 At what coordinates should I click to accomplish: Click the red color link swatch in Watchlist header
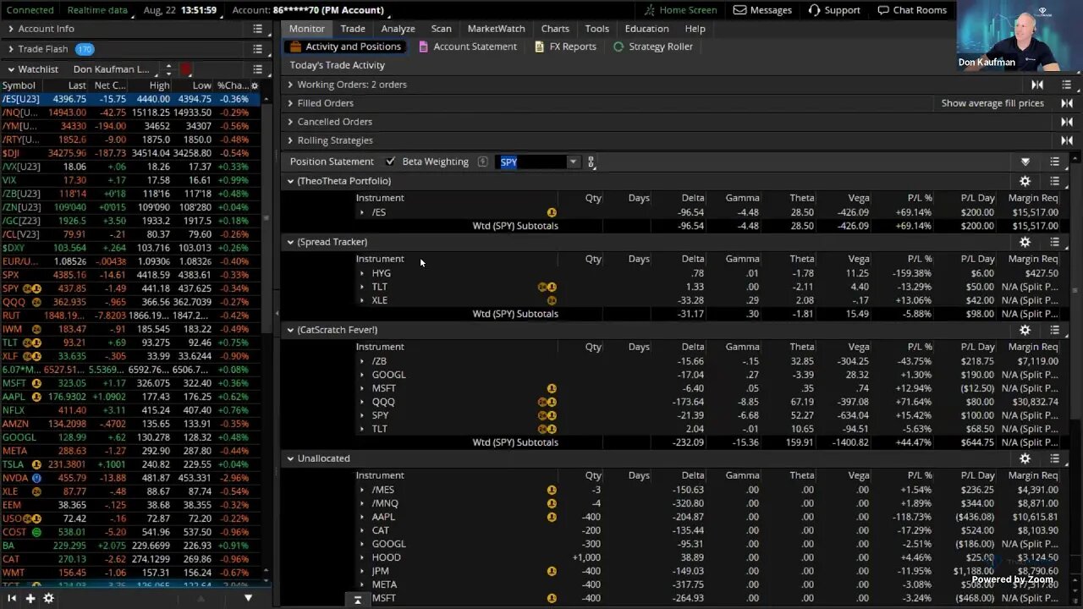tap(185, 69)
